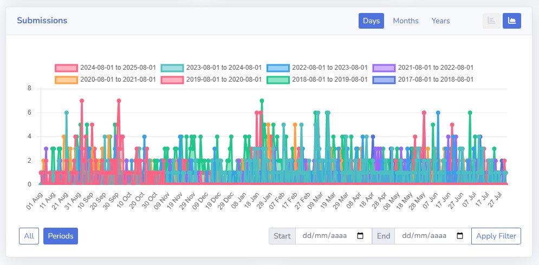539x265 pixels.
Task: Hide the 2021-08-01 to 2022-08-01 dataset
Action: tap(423, 68)
